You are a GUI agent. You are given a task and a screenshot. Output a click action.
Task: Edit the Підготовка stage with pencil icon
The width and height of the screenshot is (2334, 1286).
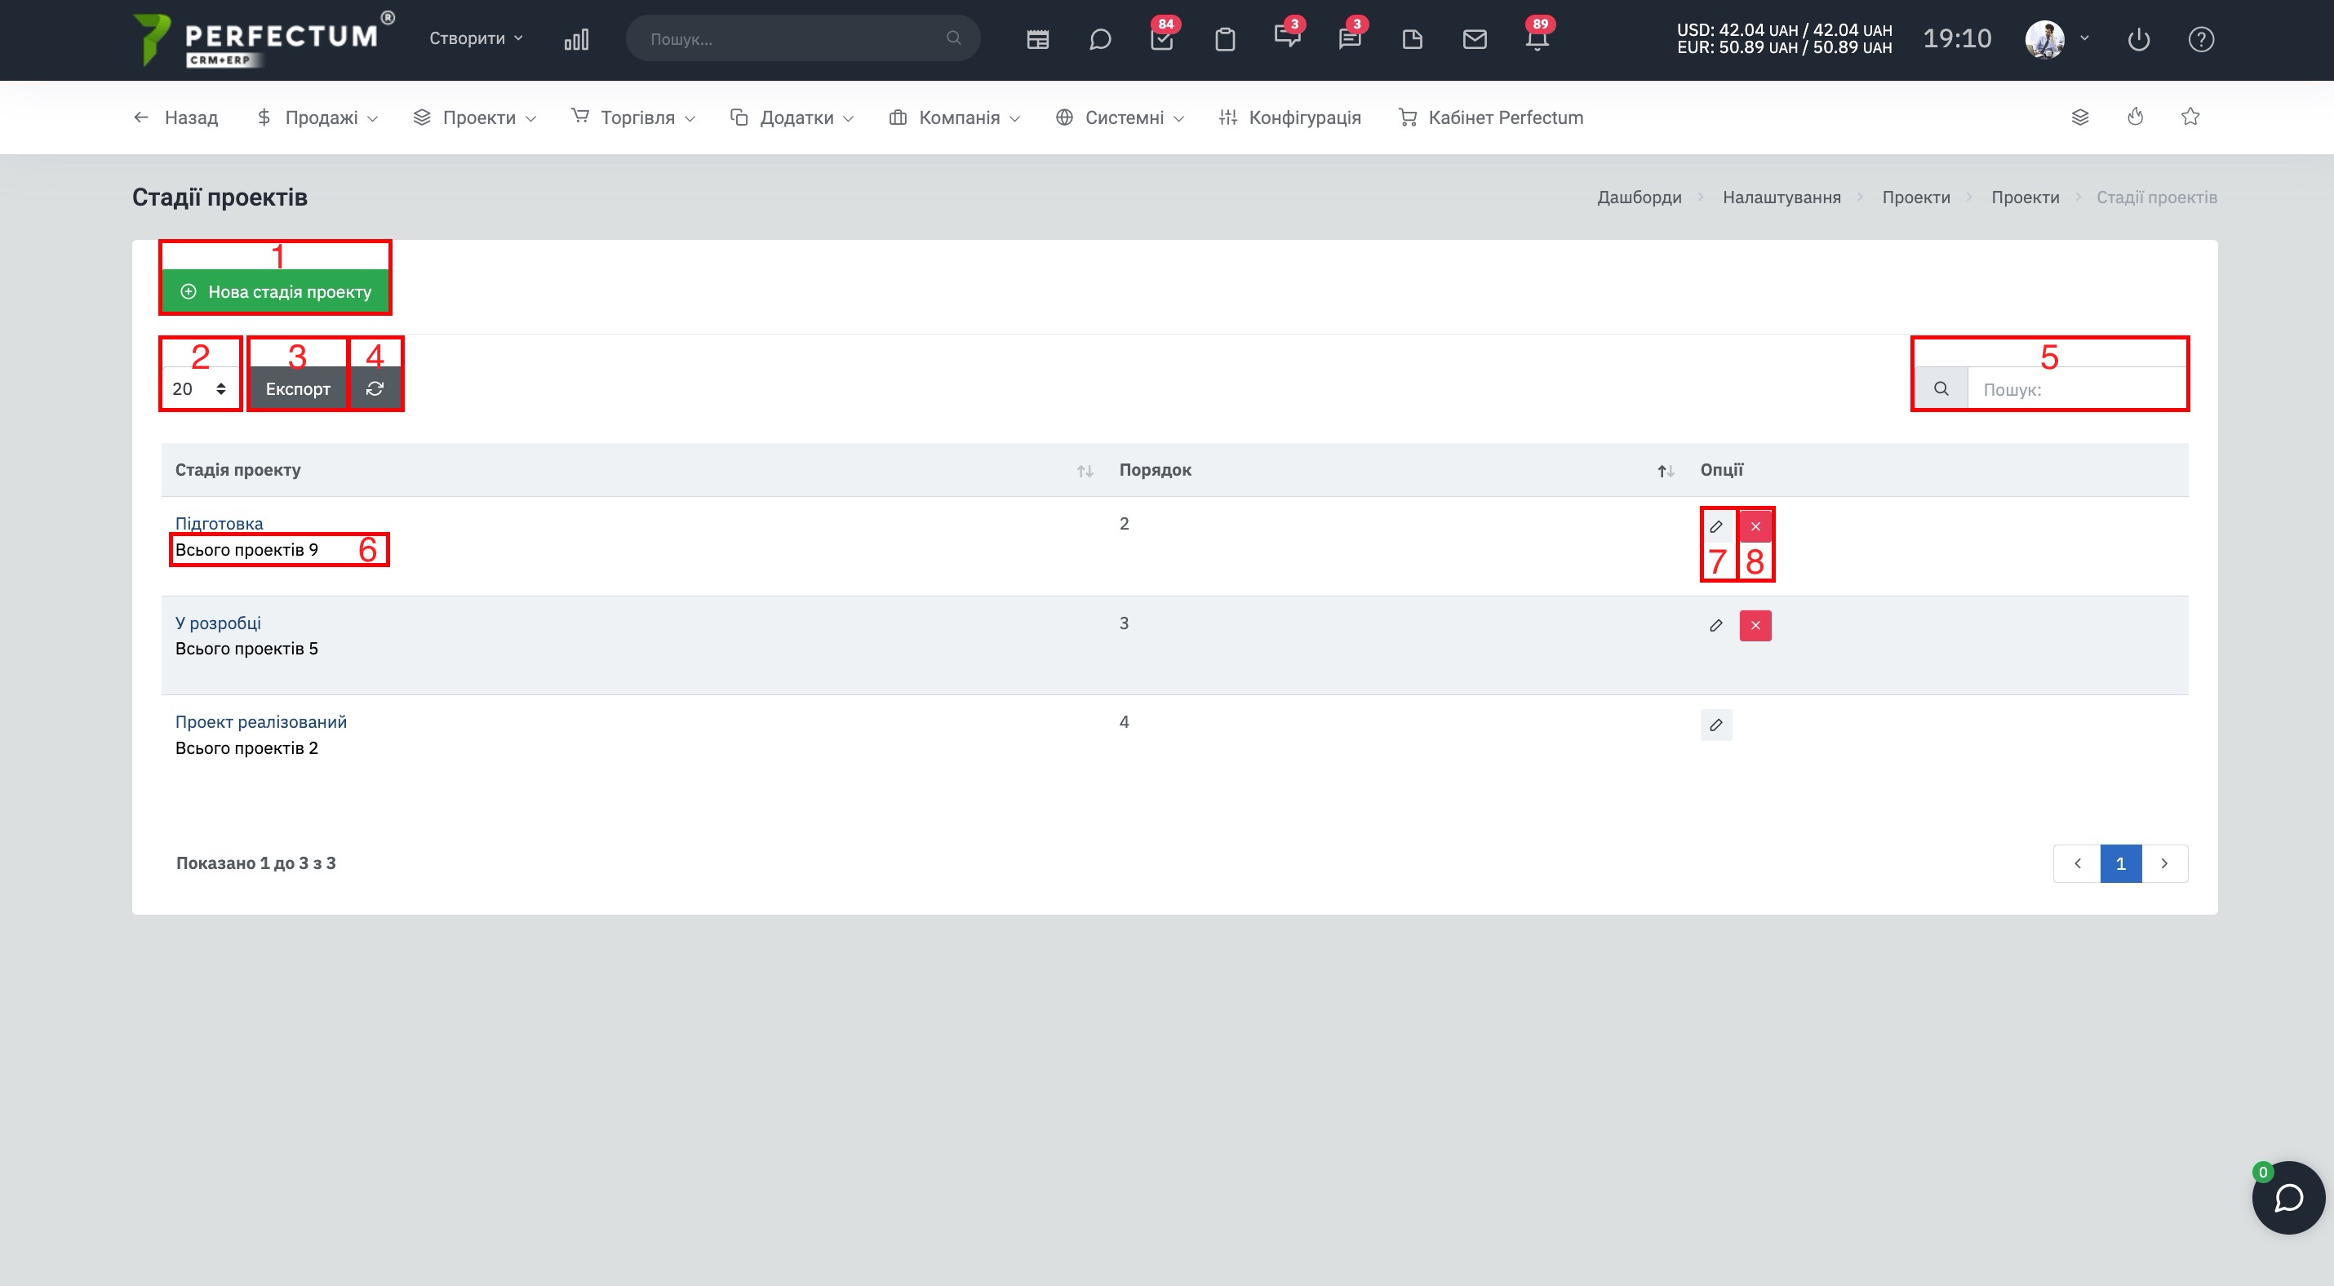(x=1715, y=526)
